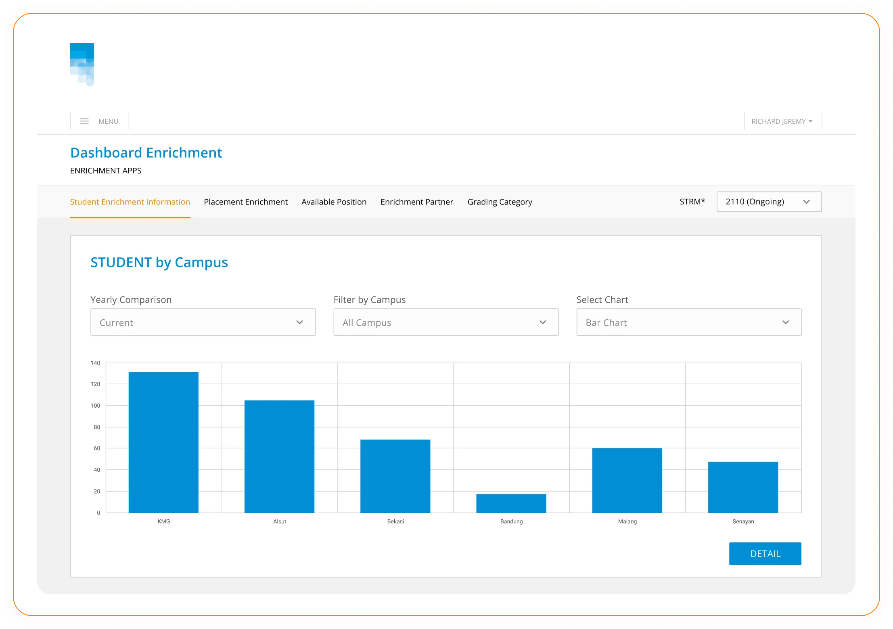The height and width of the screenshot is (629, 893).
Task: Click the STRM dropdown chevron icon
Action: (806, 202)
